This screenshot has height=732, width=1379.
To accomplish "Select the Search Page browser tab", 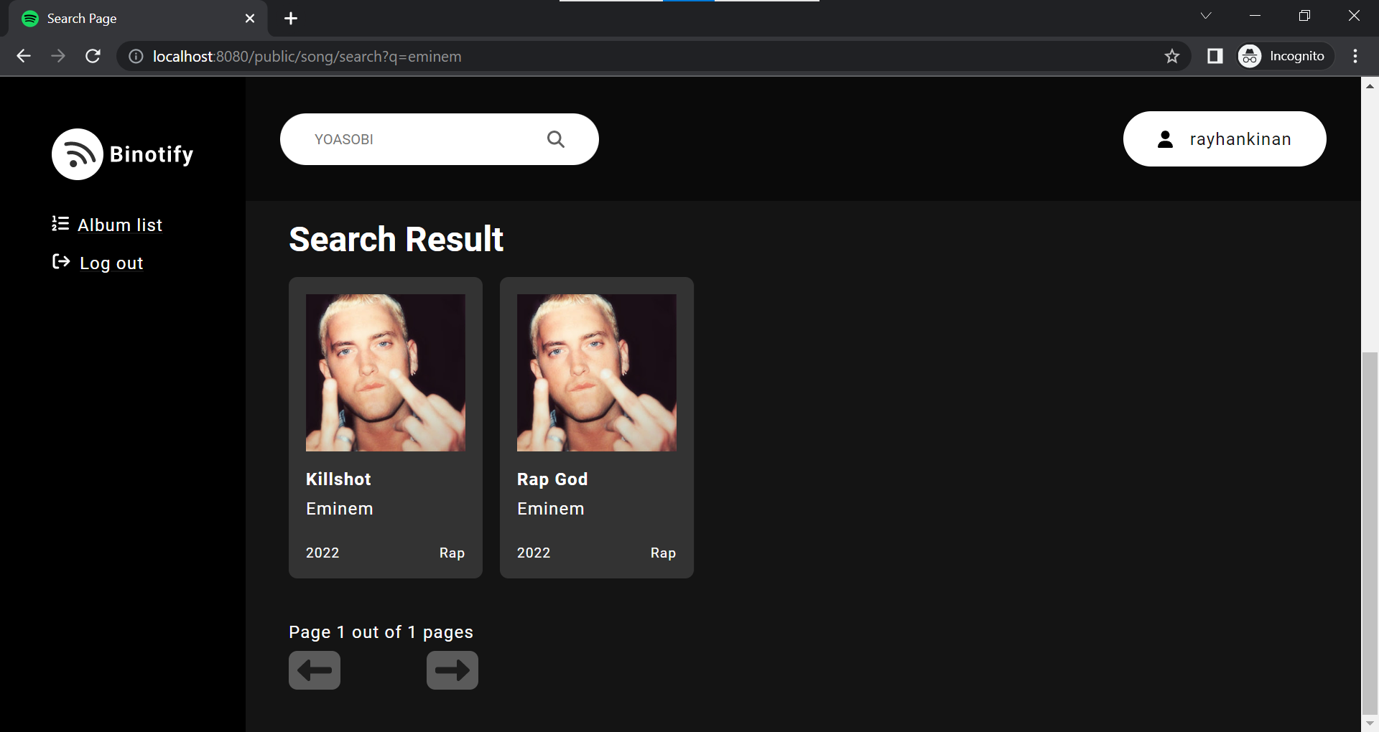I will pos(138,19).
